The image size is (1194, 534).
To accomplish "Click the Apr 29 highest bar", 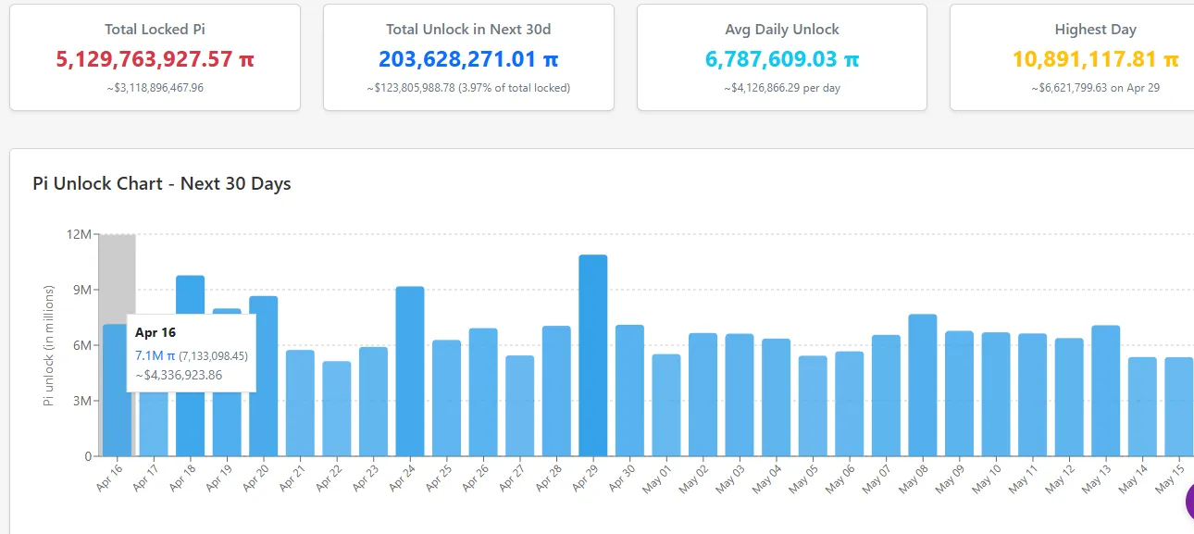I will coord(593,356).
